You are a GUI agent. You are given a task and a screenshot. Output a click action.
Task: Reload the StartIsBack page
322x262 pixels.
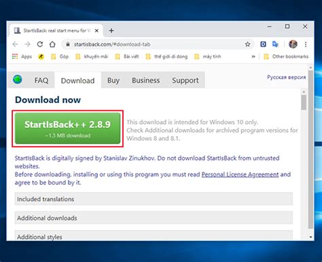pyautogui.click(x=40, y=44)
